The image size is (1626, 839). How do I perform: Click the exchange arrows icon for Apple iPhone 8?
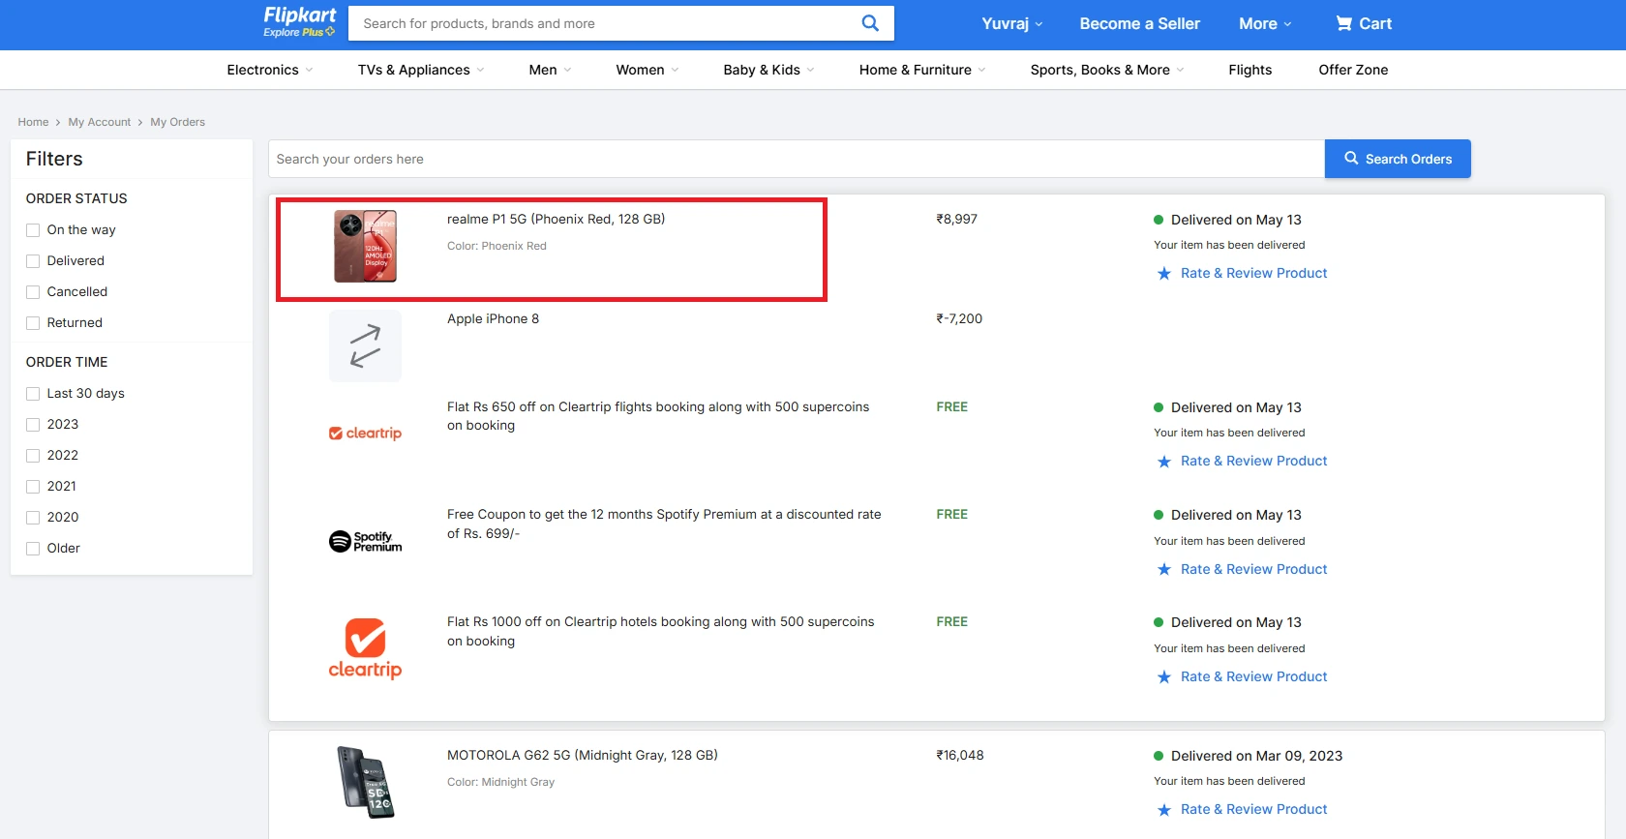click(365, 346)
